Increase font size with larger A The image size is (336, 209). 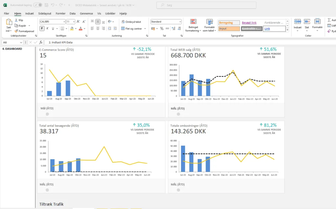click(78, 22)
